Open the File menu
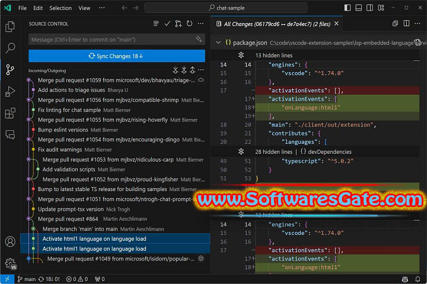 [x=23, y=8]
